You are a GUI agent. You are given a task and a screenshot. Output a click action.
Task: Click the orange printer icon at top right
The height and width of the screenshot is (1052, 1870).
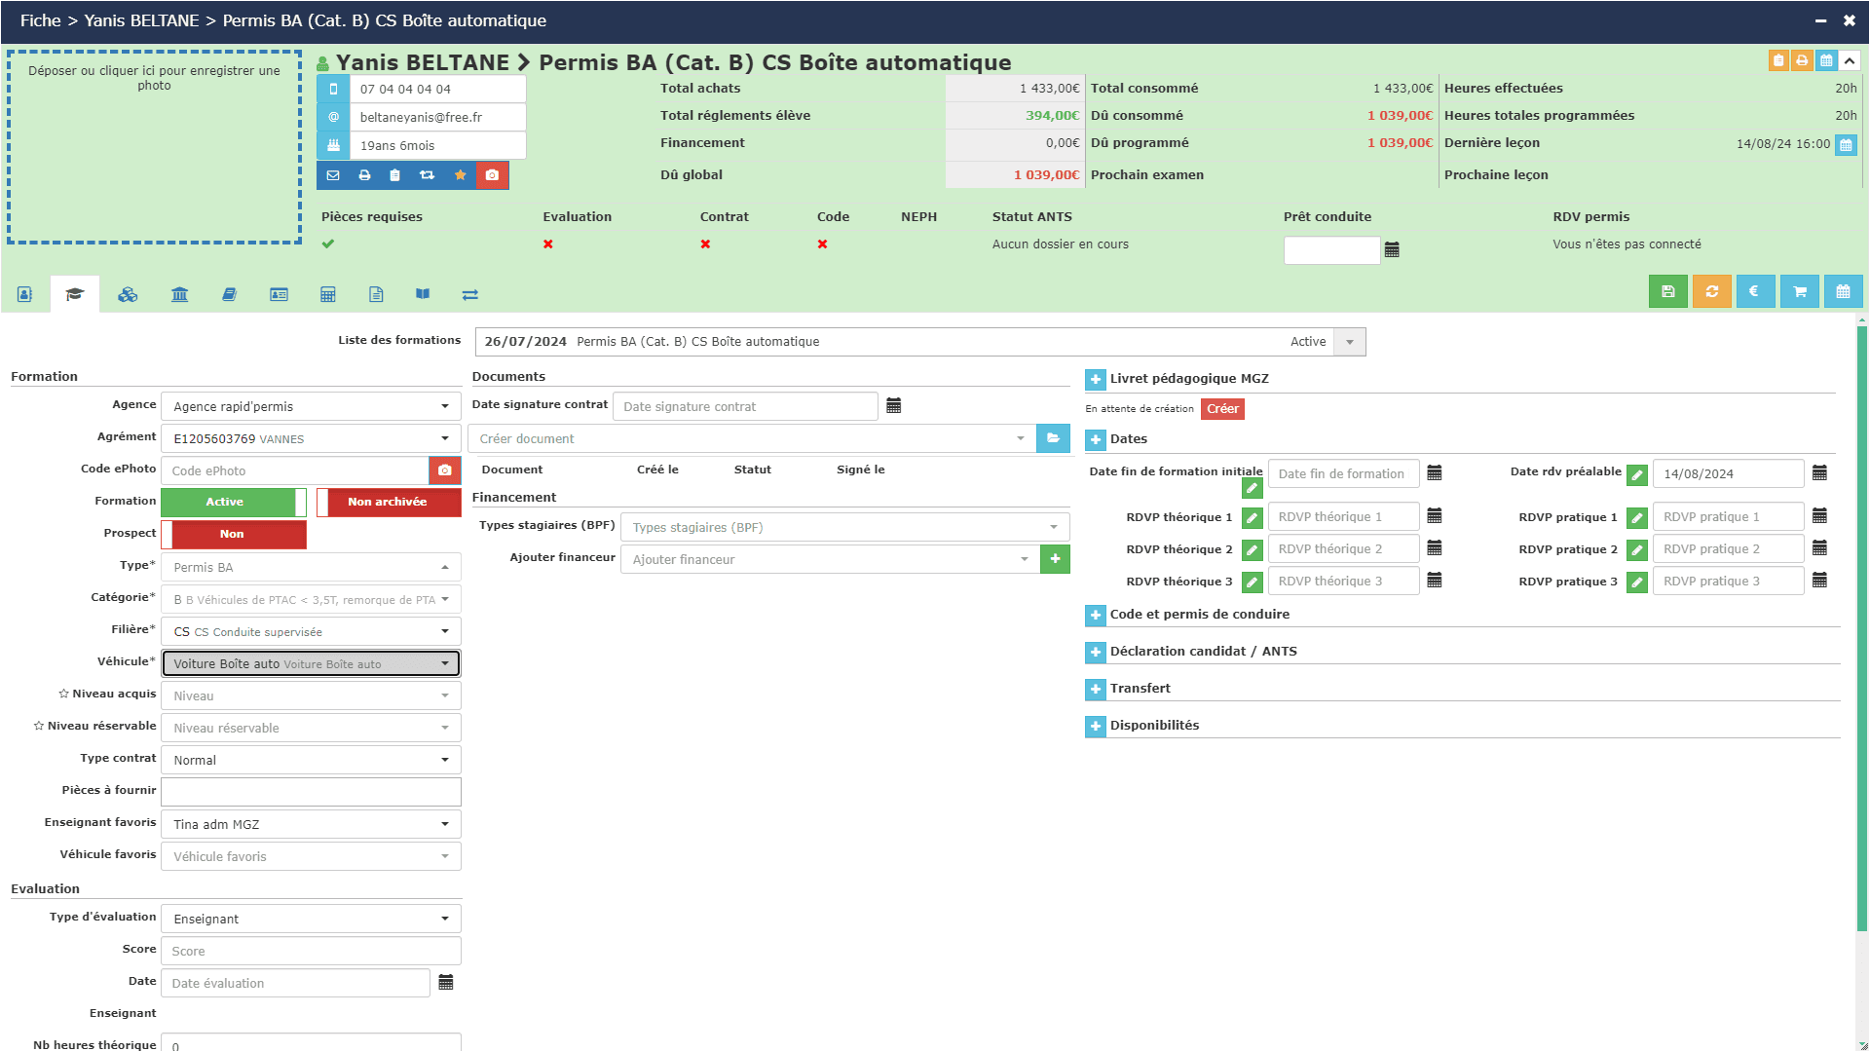point(1802,60)
